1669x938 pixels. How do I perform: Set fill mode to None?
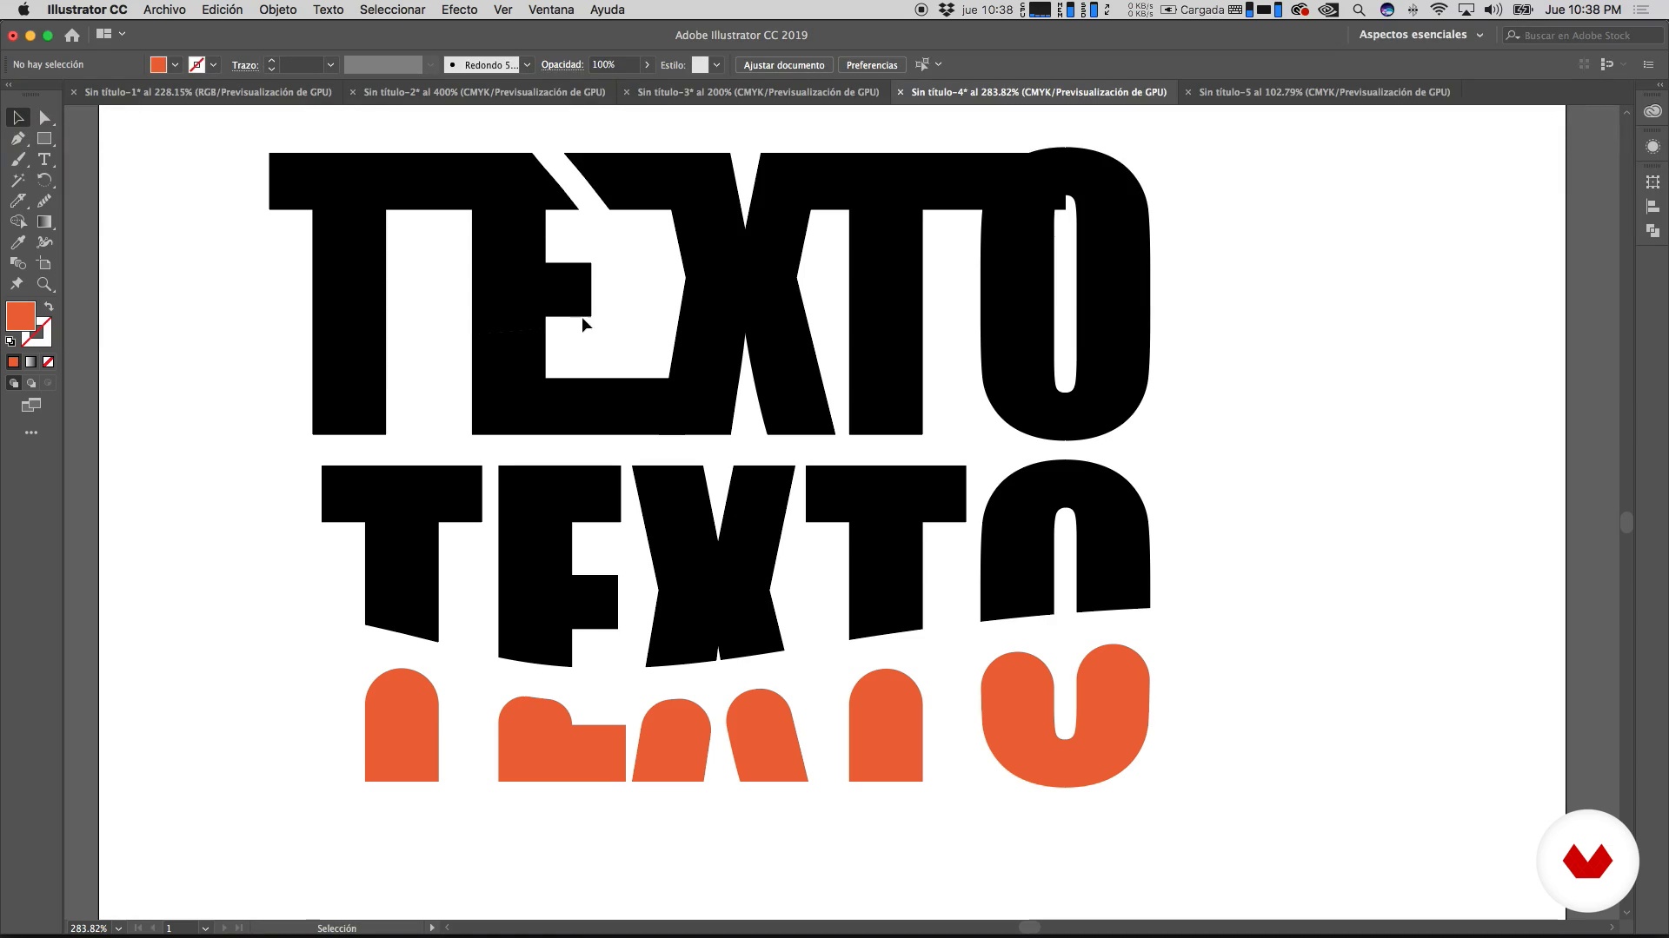click(x=48, y=362)
